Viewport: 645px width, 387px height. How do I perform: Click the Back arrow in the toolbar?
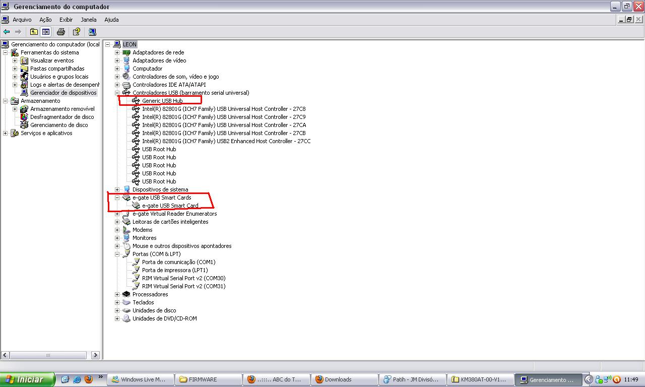pyautogui.click(x=7, y=32)
